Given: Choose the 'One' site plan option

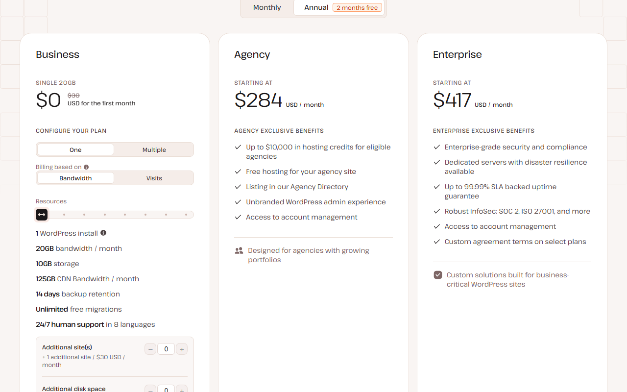Looking at the screenshot, I should click(75, 150).
